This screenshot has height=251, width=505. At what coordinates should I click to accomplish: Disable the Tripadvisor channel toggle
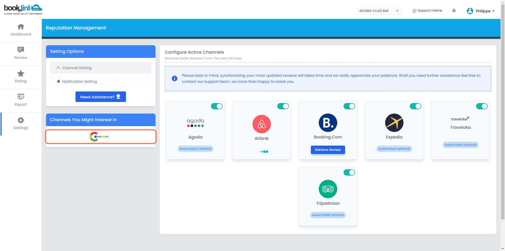pyautogui.click(x=349, y=172)
